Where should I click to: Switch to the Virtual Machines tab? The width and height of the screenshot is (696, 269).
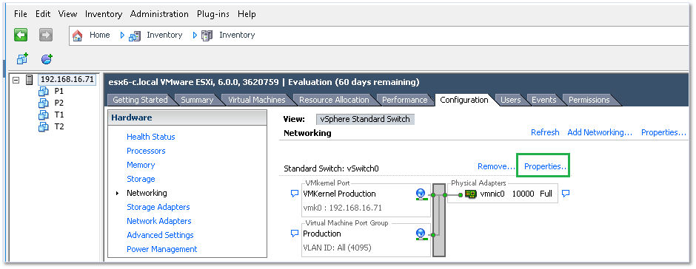pos(257,101)
